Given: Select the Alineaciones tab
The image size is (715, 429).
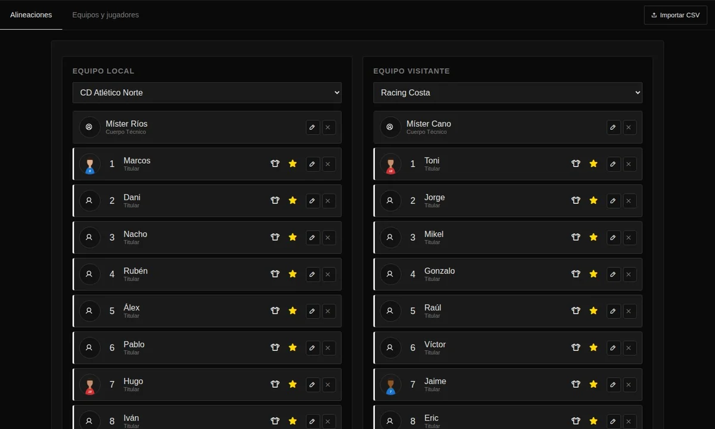Looking at the screenshot, I should click(31, 15).
